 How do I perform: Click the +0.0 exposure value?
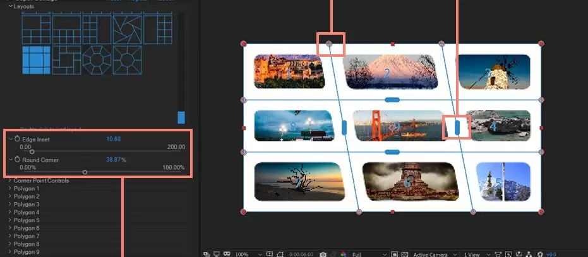coord(551,254)
